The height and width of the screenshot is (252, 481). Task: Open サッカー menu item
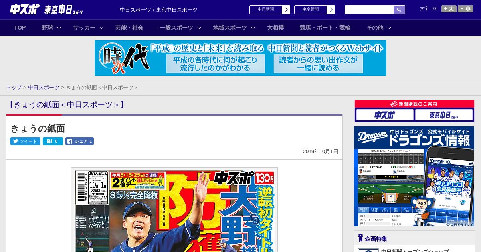tap(84, 28)
